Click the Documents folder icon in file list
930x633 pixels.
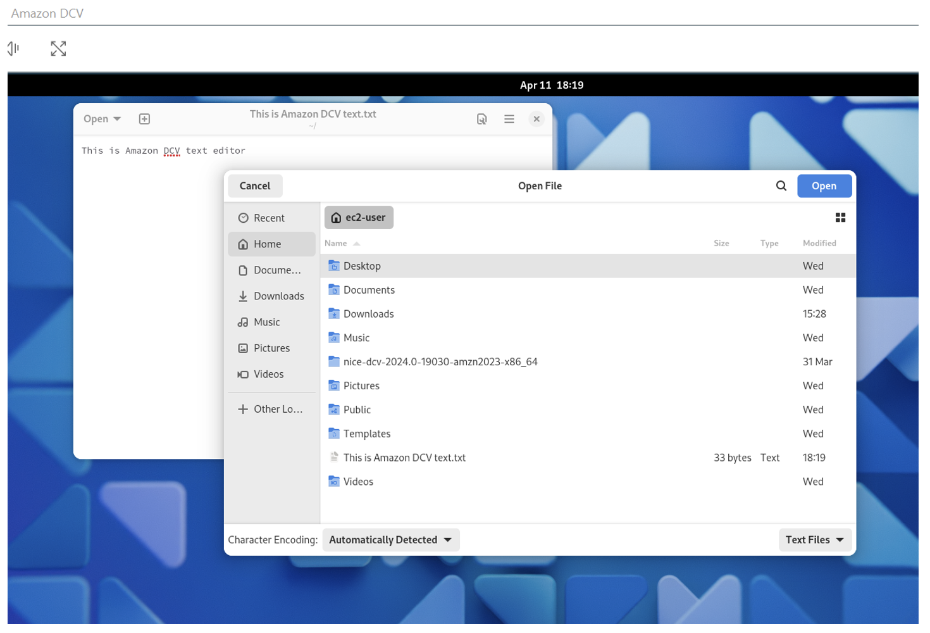(x=334, y=290)
